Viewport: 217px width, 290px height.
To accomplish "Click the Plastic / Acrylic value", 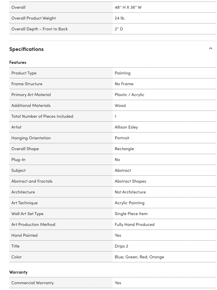I will click(129, 95).
